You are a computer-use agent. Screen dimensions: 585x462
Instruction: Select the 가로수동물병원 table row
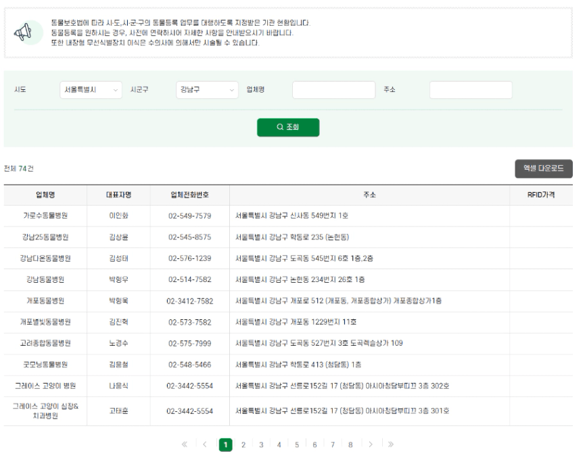46,216
